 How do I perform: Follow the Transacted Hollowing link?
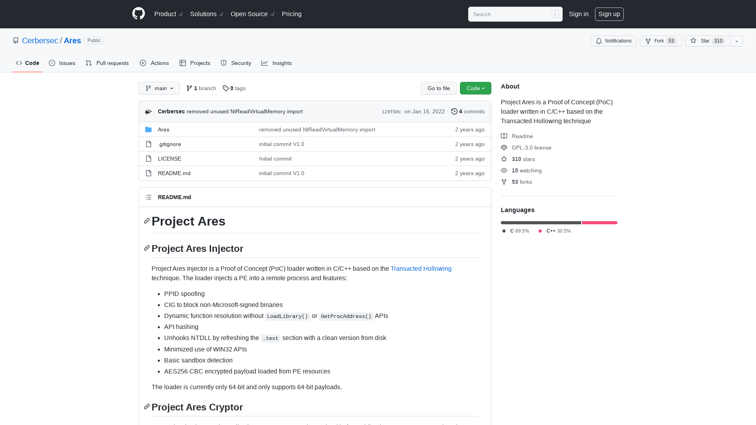coord(421,268)
